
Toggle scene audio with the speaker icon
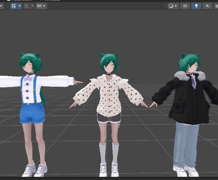coord(208,6)
